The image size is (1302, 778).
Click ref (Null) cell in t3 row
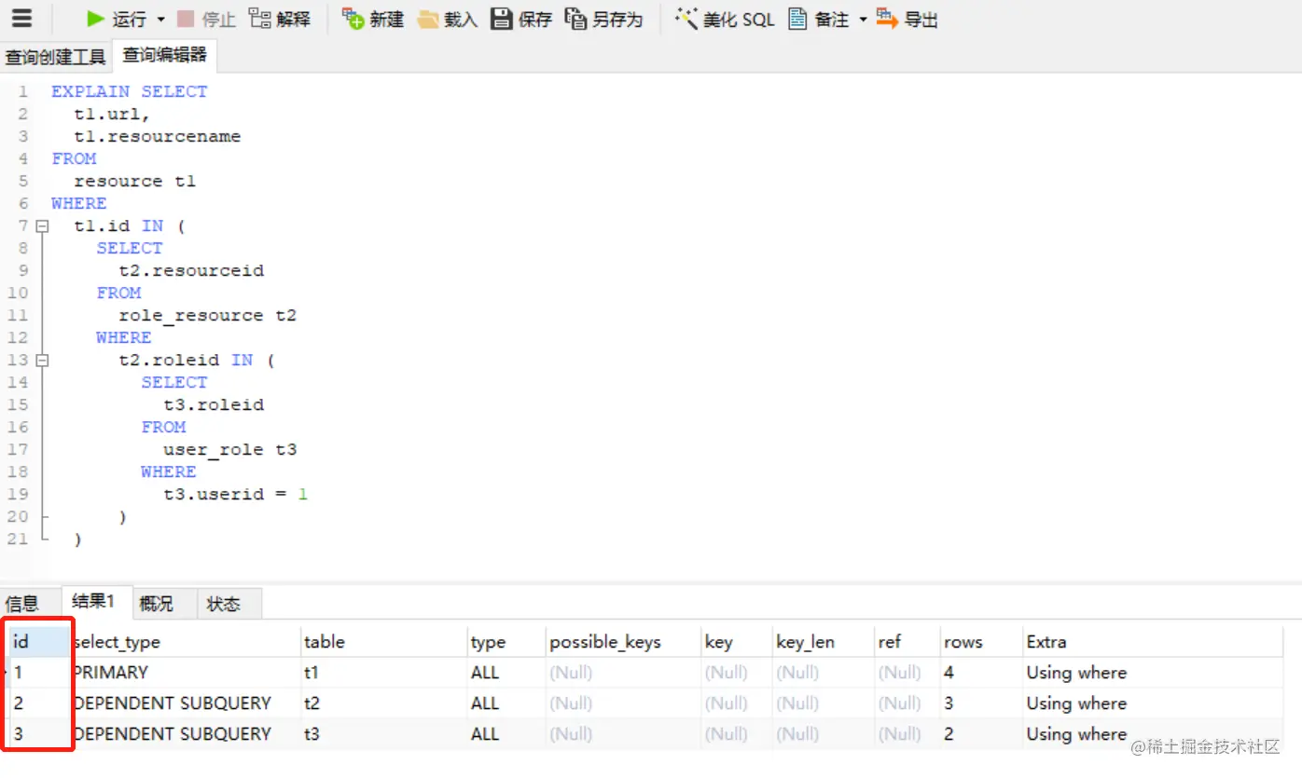pyautogui.click(x=907, y=734)
